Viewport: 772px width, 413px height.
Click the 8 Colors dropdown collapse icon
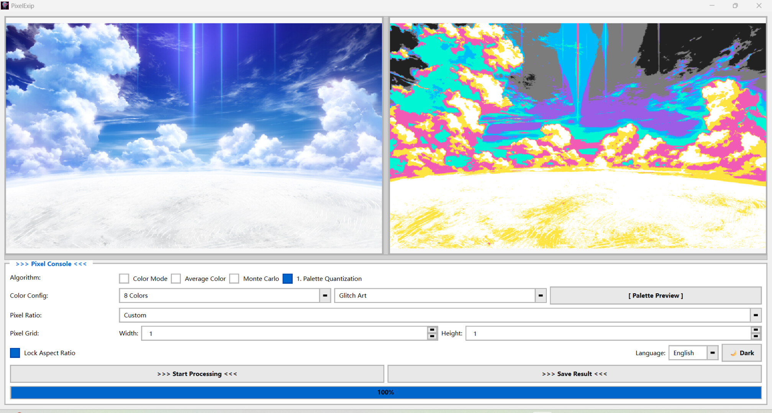coord(325,295)
